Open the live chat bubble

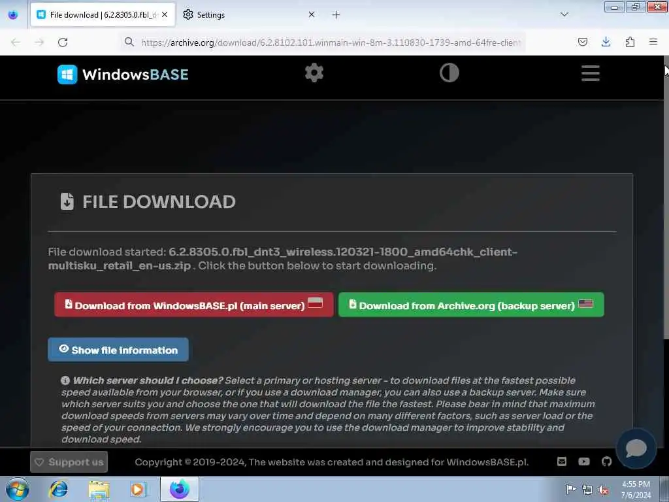[x=636, y=448]
